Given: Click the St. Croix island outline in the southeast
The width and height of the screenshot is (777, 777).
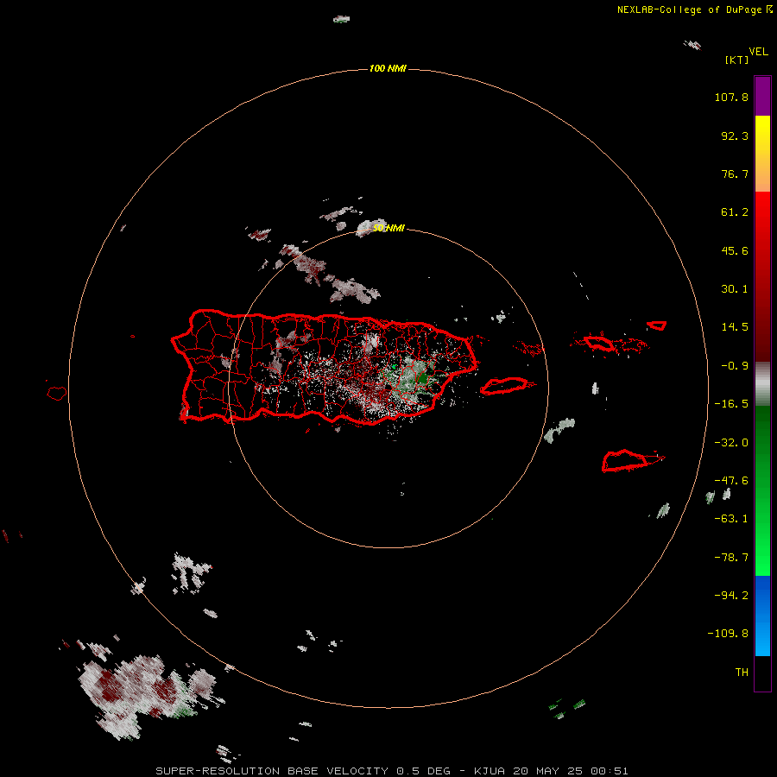Looking at the screenshot, I should point(625,461).
